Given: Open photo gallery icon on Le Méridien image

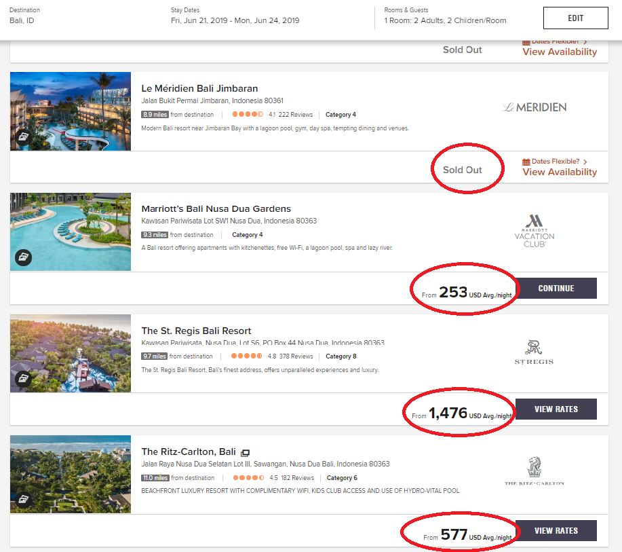Looking at the screenshot, I should 24,137.
